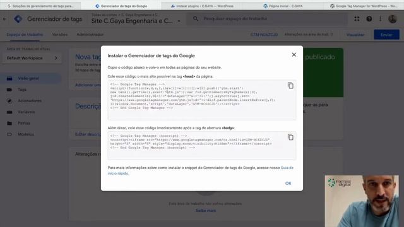This screenshot has width=404, height=227.
Task: Close the install Tag Manager dialog
Action: pyautogui.click(x=294, y=55)
